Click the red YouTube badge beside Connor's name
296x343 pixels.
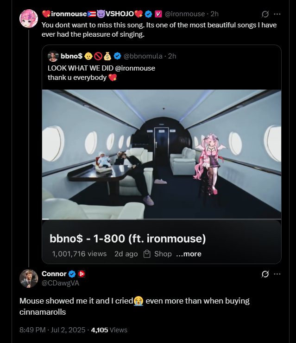coord(82,274)
